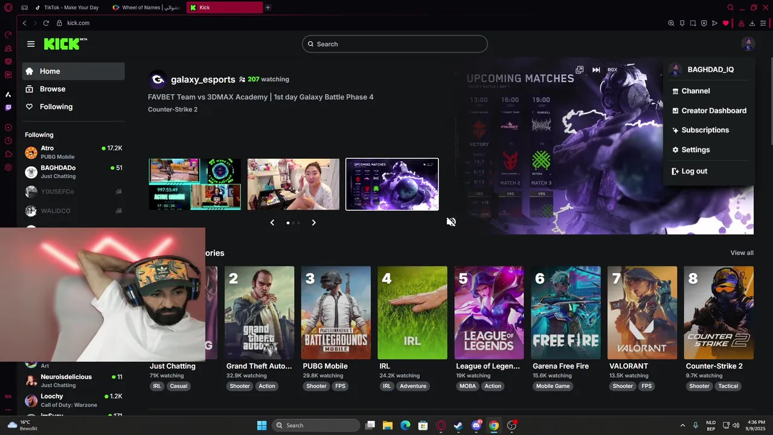Open the Grand Theft Auto category card
This screenshot has width=773, height=435.
260,313
